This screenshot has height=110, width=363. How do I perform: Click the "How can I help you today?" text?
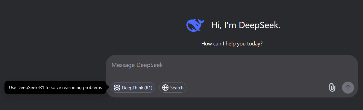tap(232, 44)
